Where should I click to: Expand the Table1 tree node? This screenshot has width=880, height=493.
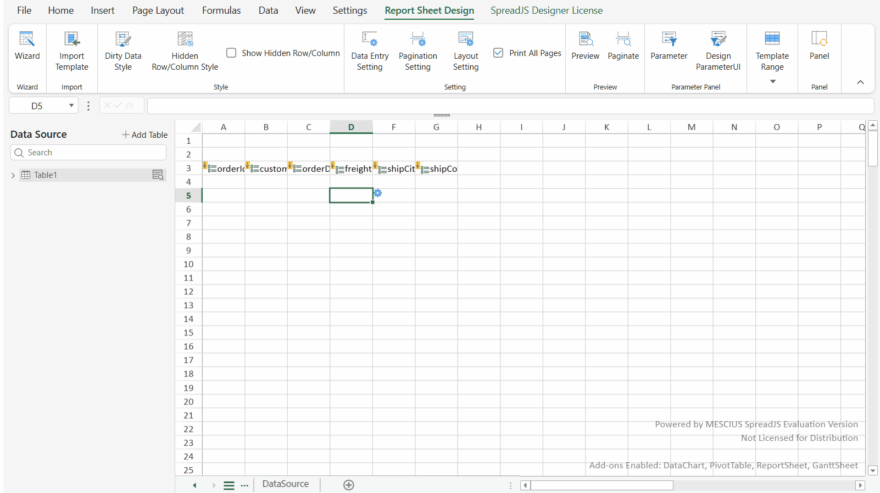click(13, 176)
